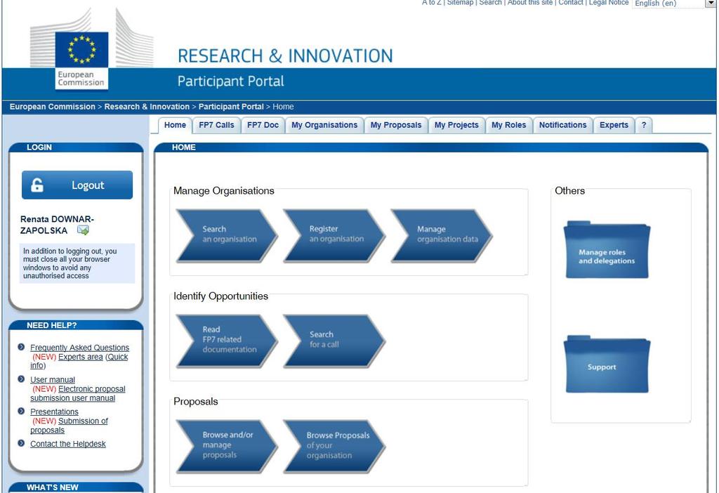Viewport: 719px width, 493px height.
Task: Open the Support folder
Action: coord(607,364)
